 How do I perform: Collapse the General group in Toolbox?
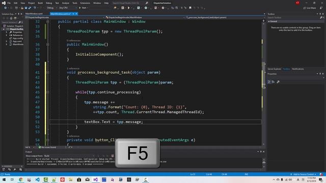[x=269, y=21]
